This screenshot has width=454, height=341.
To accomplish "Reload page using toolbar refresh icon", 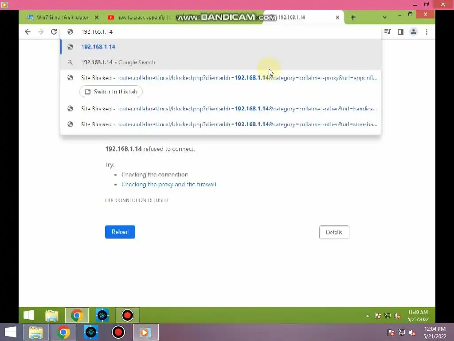I will click(x=54, y=32).
